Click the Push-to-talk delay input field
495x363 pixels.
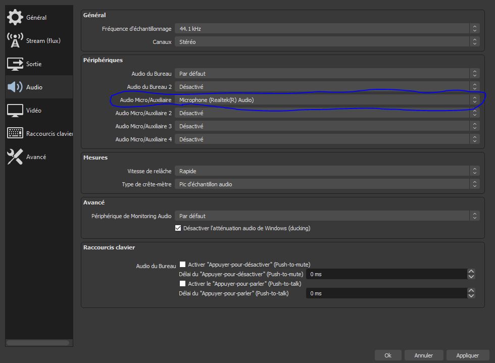[x=386, y=293]
